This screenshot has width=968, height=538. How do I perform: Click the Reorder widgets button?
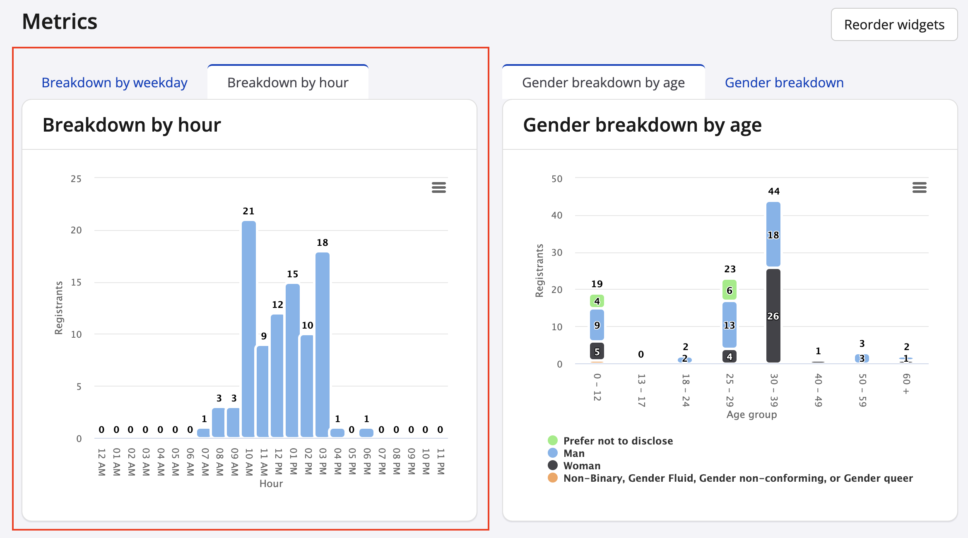point(894,25)
